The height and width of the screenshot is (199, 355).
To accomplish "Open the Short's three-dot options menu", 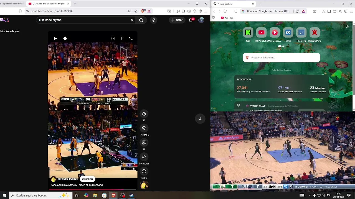I will coord(122,38).
